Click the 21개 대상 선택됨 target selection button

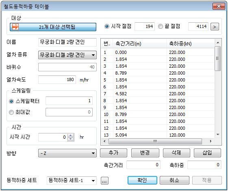coord(53,27)
